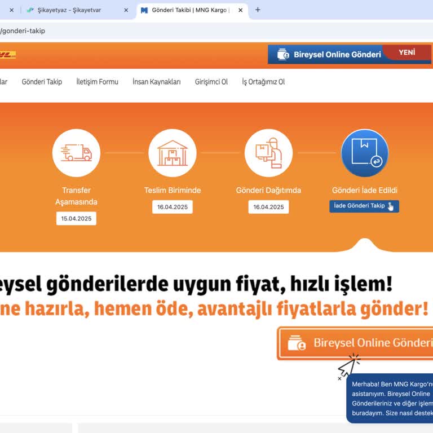Open a new browser tab
The height and width of the screenshot is (433, 433).
coord(258,10)
